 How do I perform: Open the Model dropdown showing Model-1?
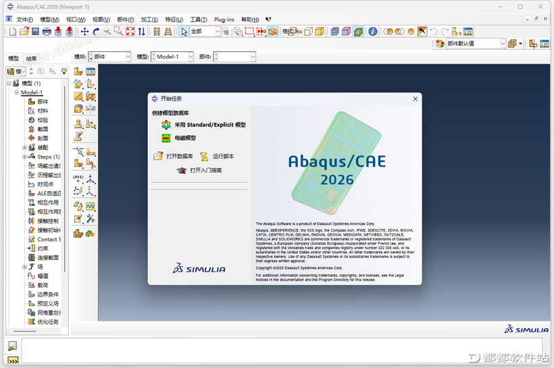tap(172, 57)
